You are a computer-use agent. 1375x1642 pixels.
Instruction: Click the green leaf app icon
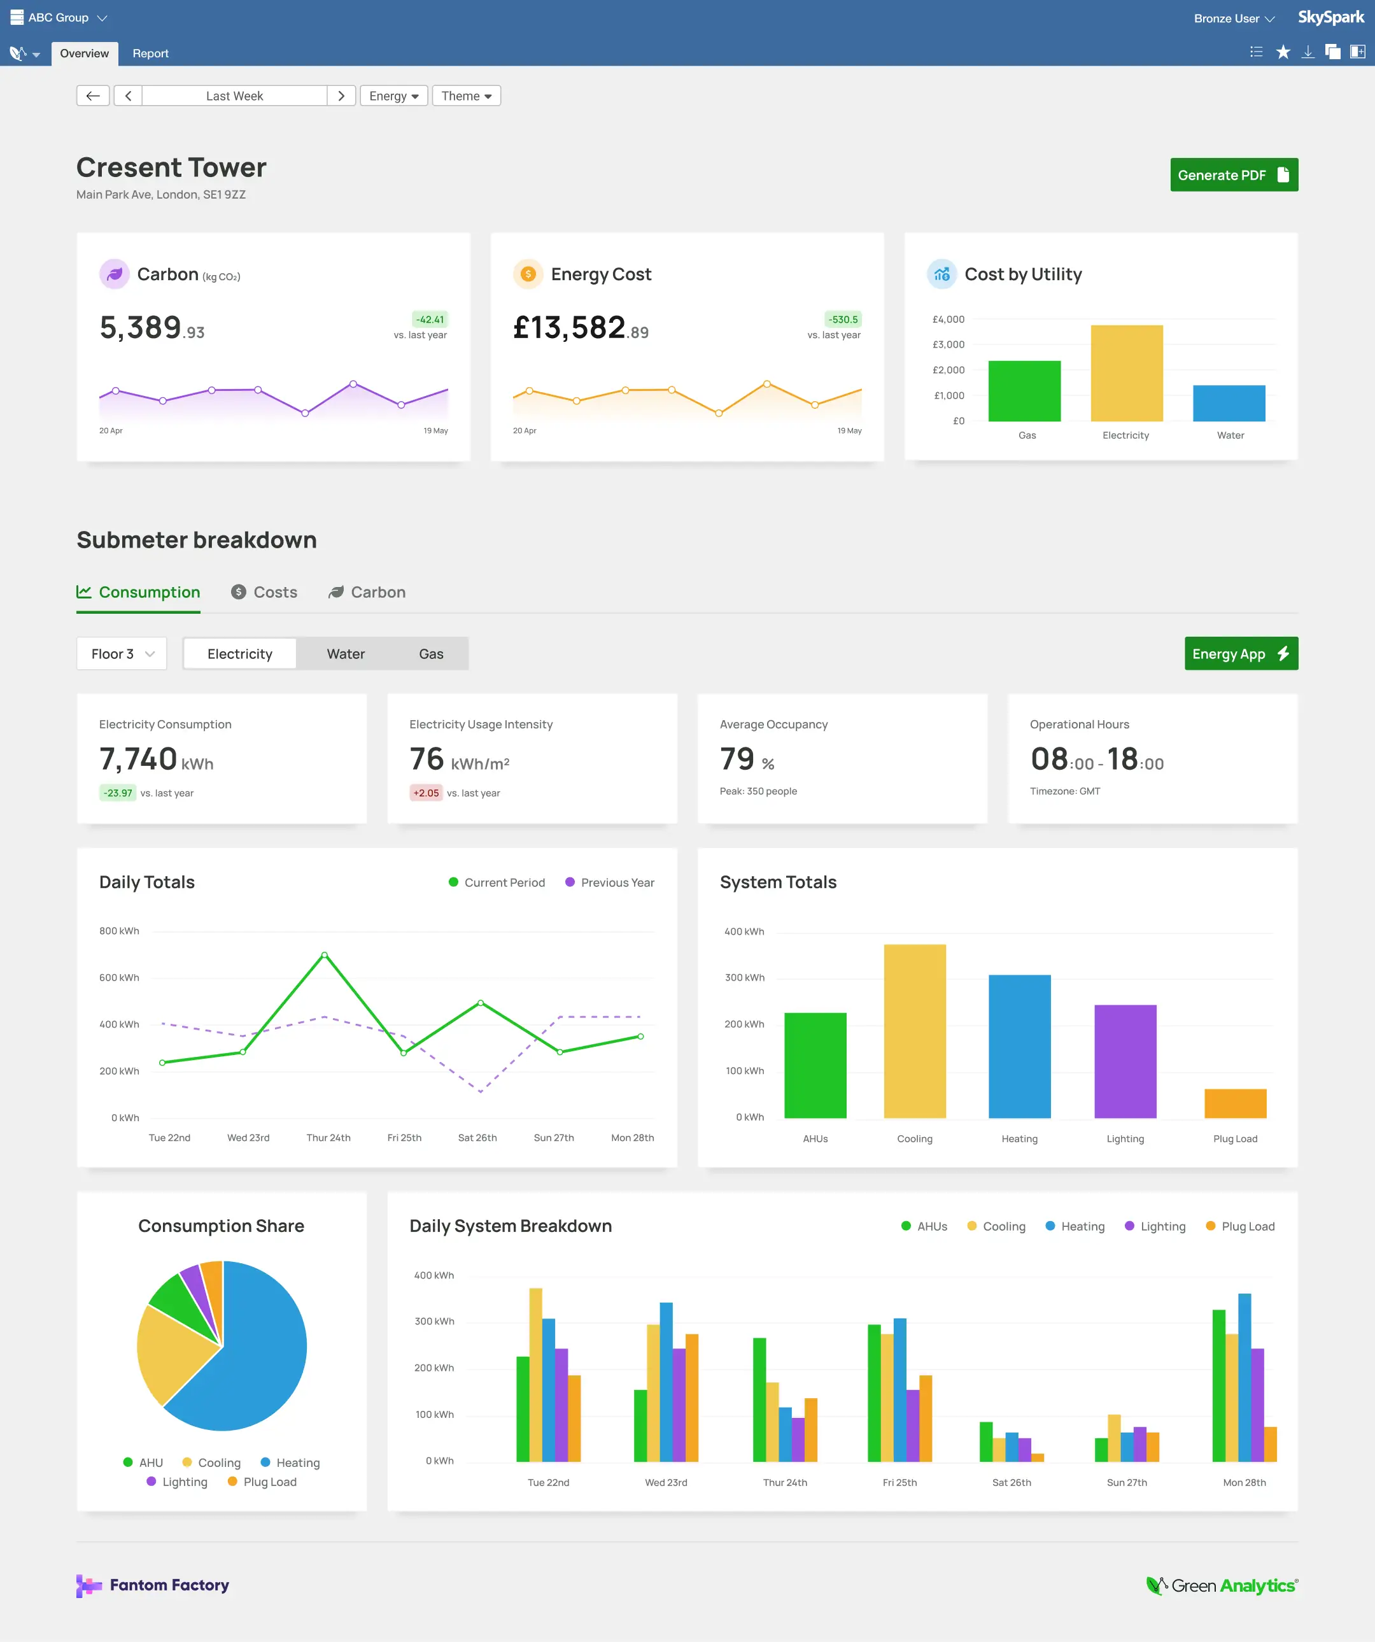(x=18, y=52)
